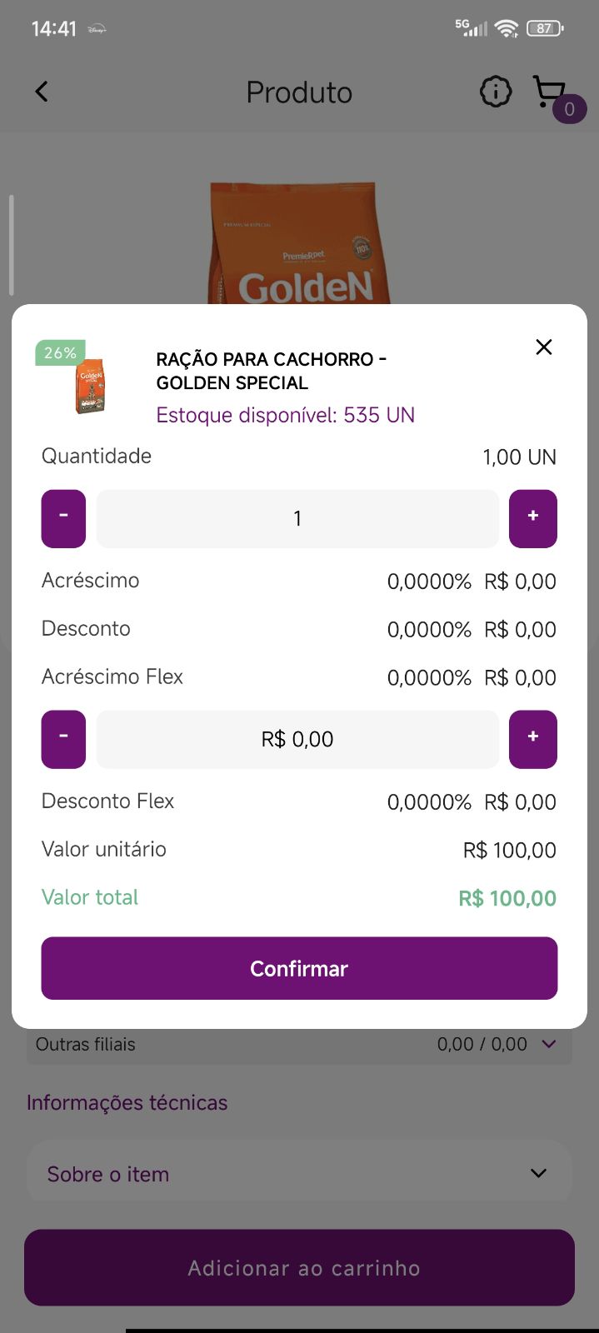Edit the quantity input field

pyautogui.click(x=297, y=518)
